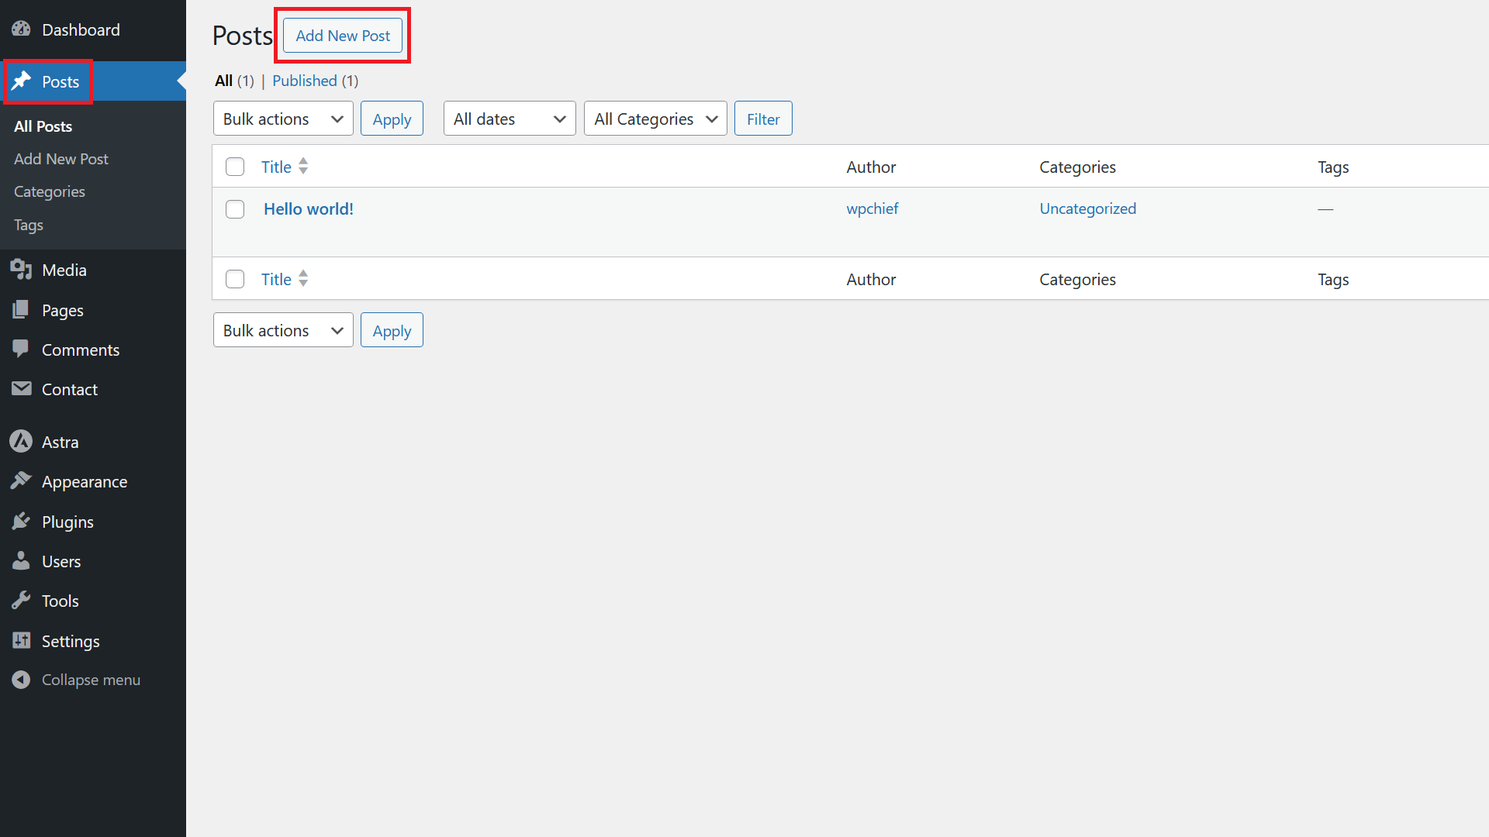The image size is (1489, 837).
Task: Click the Astra logo icon
Action: point(21,441)
